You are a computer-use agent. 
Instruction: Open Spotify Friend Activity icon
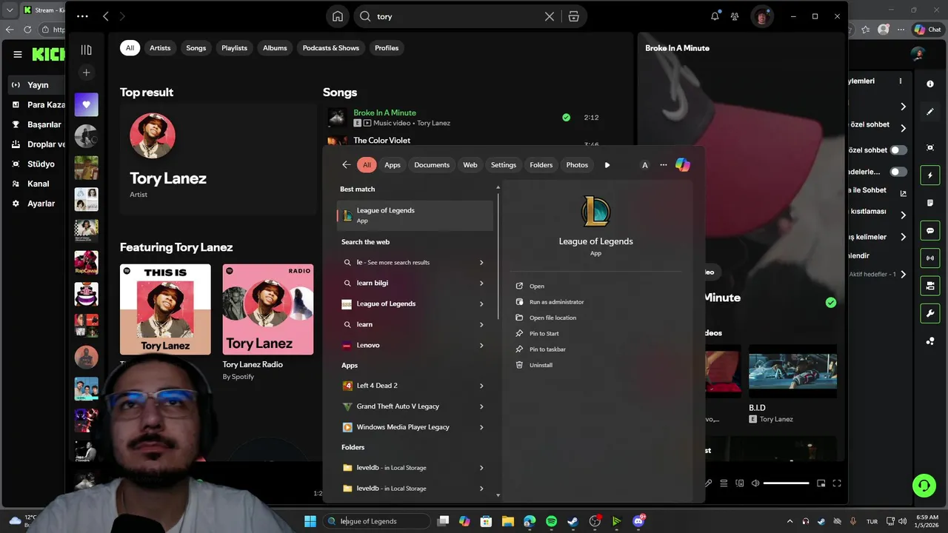[x=735, y=16]
